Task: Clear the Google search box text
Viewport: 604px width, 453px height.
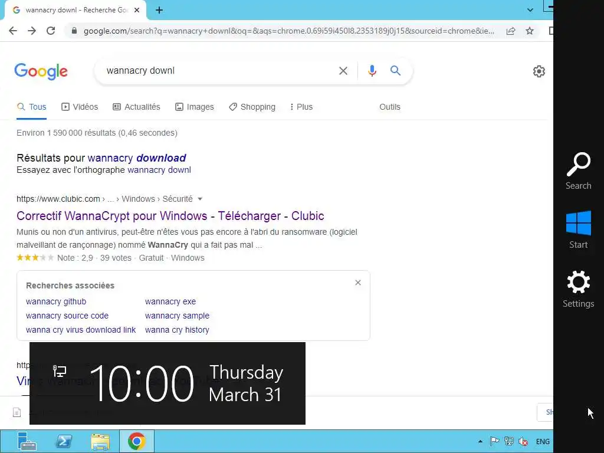Action: (x=343, y=71)
